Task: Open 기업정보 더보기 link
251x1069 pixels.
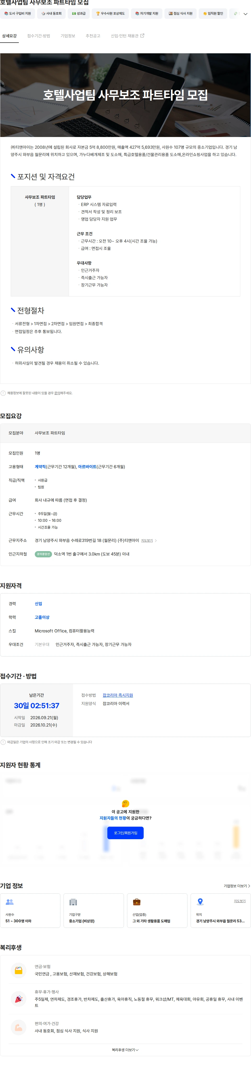Action: pyautogui.click(x=237, y=885)
